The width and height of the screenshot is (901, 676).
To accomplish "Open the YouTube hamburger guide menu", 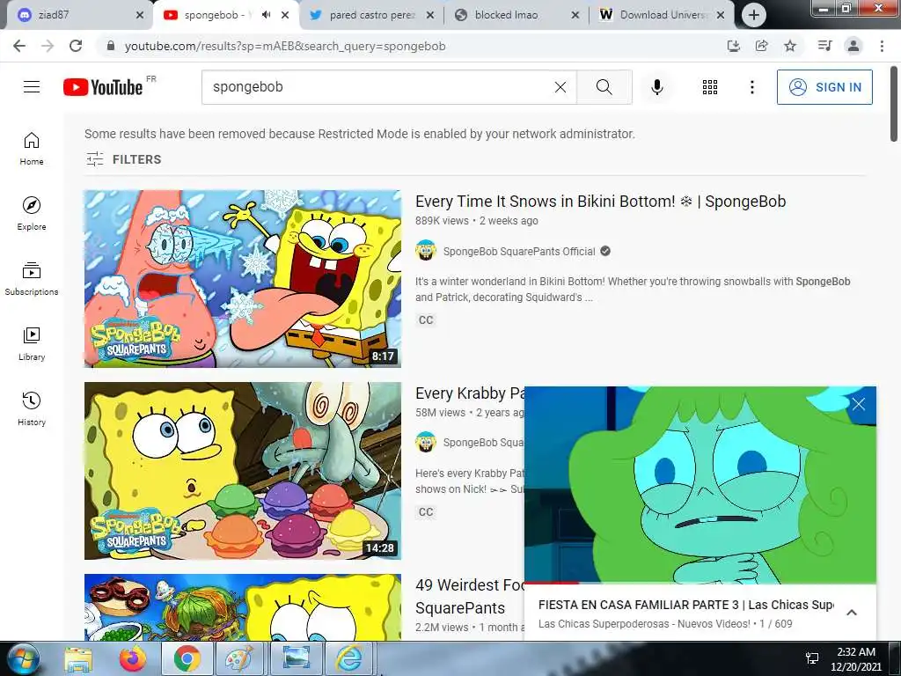I will click(x=32, y=87).
